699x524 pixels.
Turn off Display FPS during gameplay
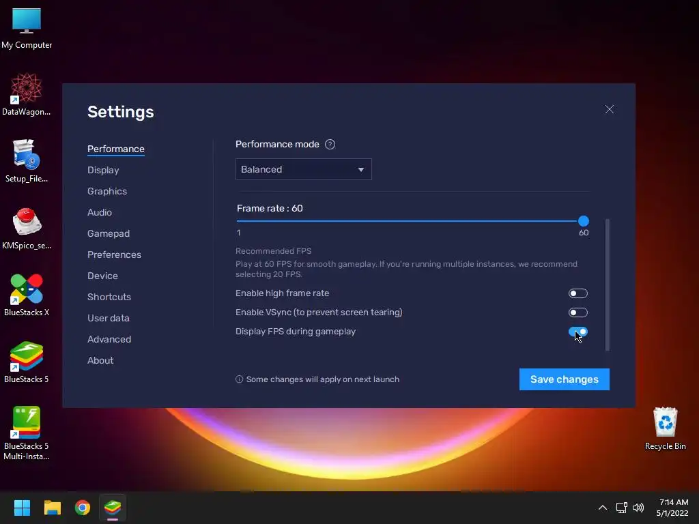pyautogui.click(x=577, y=332)
